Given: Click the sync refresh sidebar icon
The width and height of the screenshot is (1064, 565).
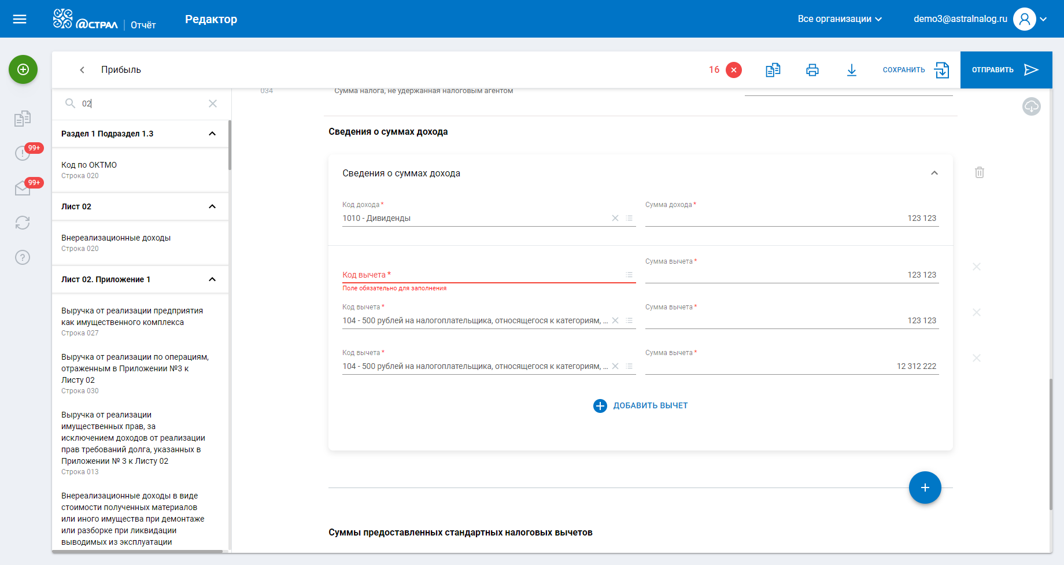Looking at the screenshot, I should pos(23,223).
